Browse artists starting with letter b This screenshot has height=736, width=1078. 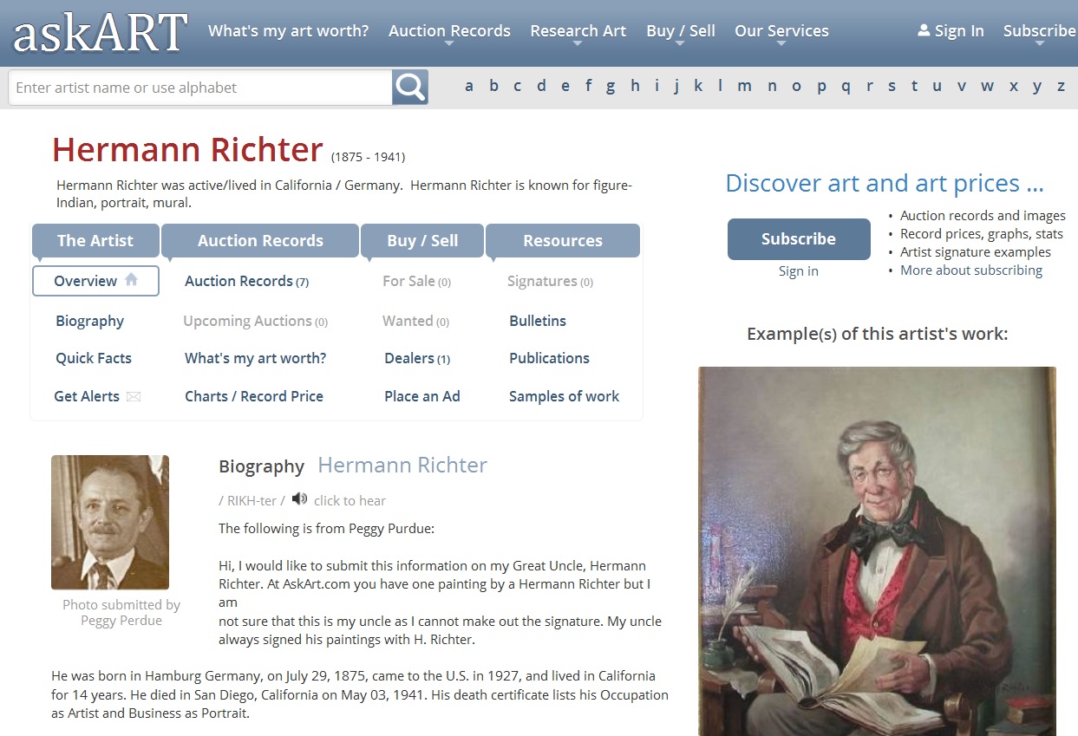point(493,86)
